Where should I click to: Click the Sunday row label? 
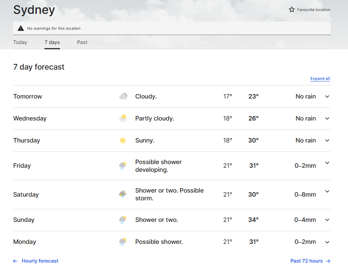[24, 220]
